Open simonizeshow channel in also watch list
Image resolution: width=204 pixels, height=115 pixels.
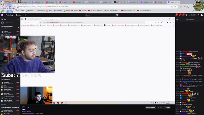pos(10,111)
